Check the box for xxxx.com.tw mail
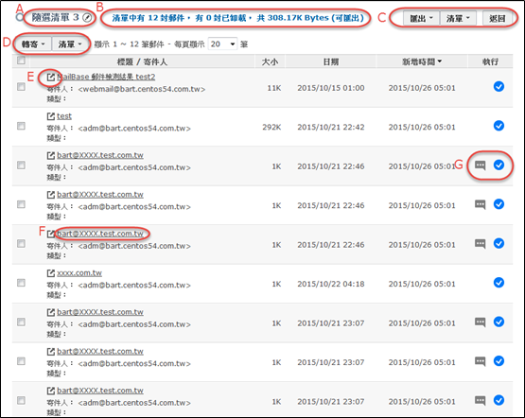The height and width of the screenshot is (418, 525). (x=21, y=283)
